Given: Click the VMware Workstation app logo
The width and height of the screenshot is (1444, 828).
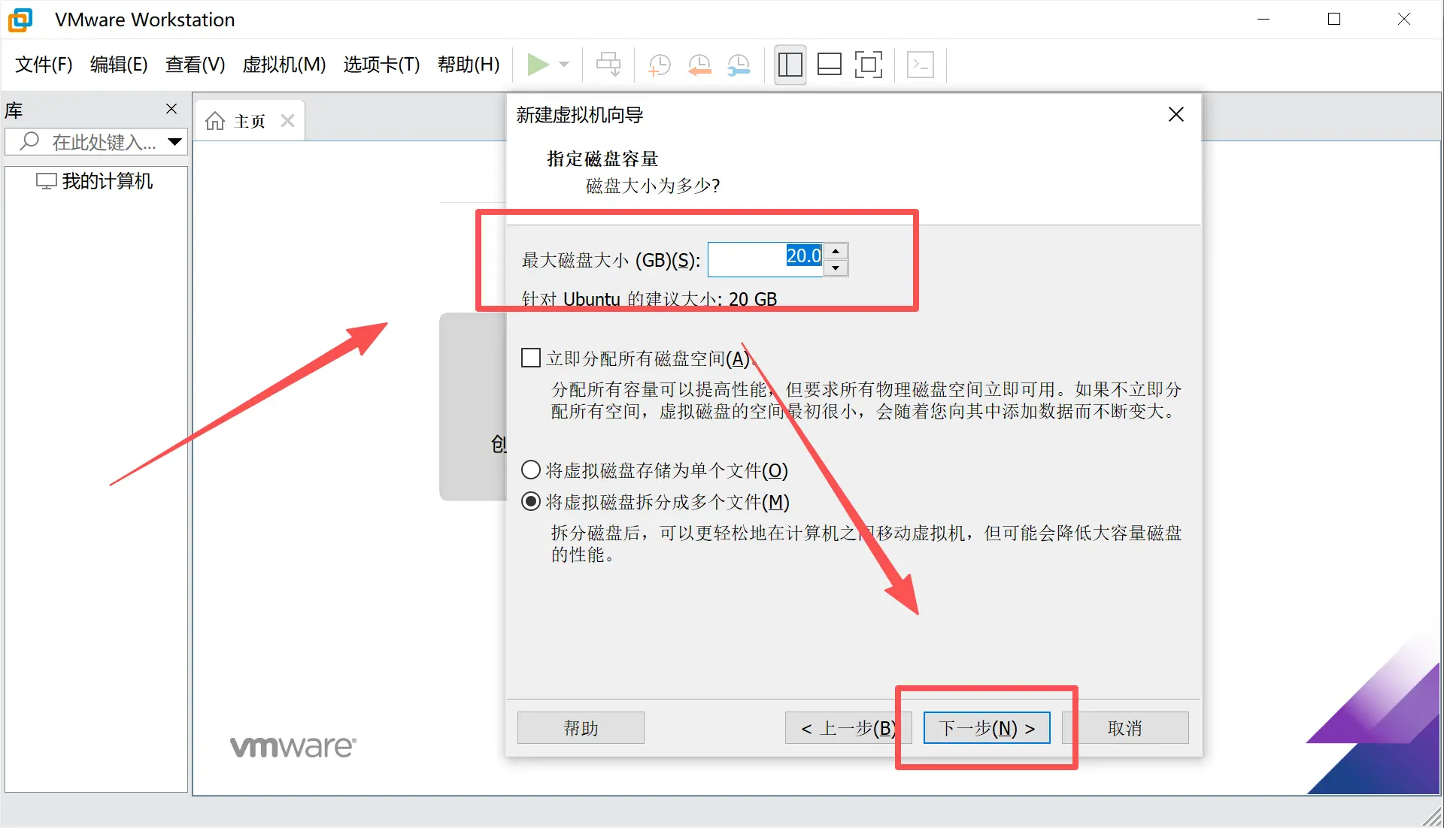Looking at the screenshot, I should coord(21,20).
